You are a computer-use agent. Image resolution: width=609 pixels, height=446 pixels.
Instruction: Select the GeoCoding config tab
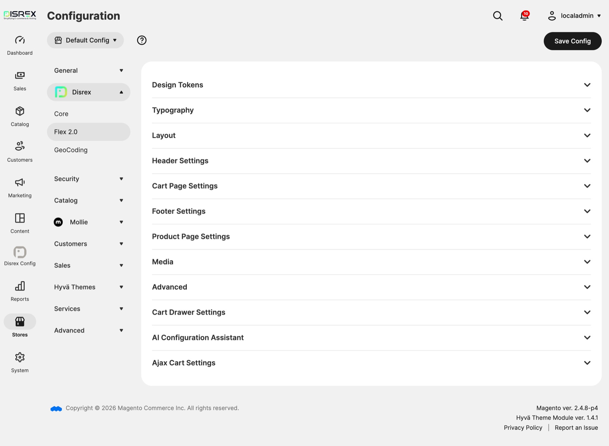(x=89, y=150)
